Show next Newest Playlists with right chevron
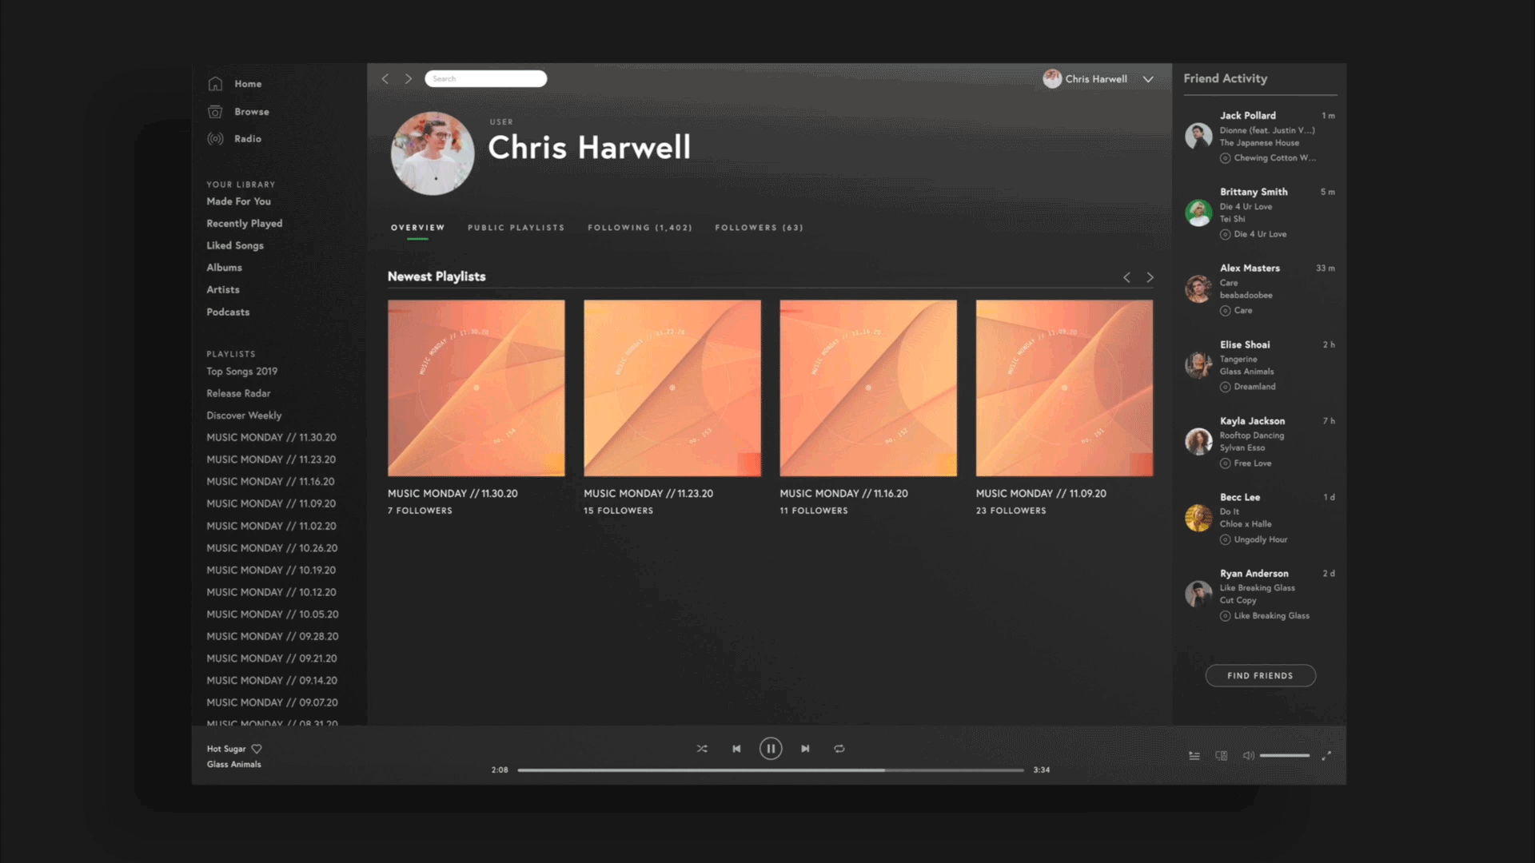This screenshot has height=863, width=1535. [x=1150, y=277]
